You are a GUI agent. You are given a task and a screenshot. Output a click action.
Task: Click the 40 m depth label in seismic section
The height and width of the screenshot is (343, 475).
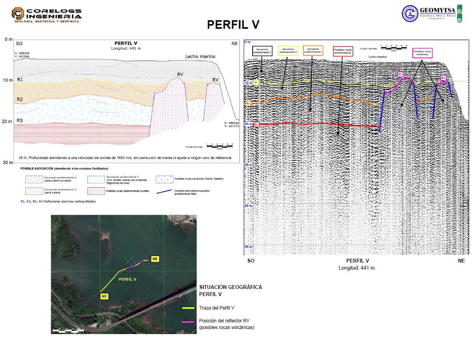[x=248, y=206]
